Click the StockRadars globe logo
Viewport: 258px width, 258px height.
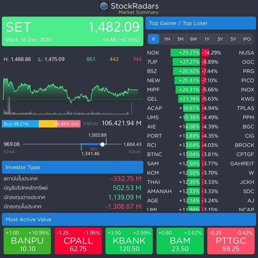[x=104, y=5]
